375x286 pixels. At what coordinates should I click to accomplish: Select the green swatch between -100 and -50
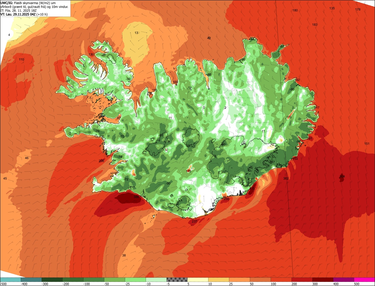click(93, 280)
